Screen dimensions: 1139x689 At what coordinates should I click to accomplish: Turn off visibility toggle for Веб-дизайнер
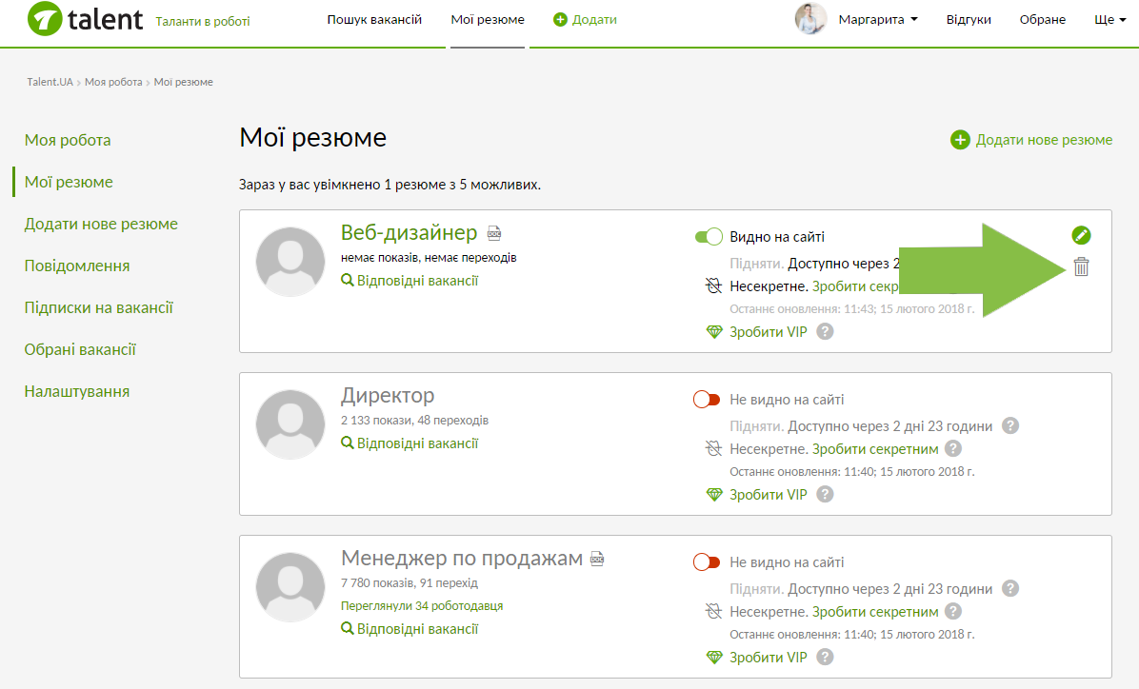(x=709, y=237)
